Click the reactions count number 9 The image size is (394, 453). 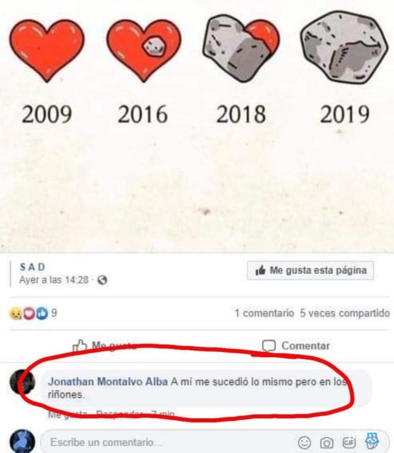[54, 313]
